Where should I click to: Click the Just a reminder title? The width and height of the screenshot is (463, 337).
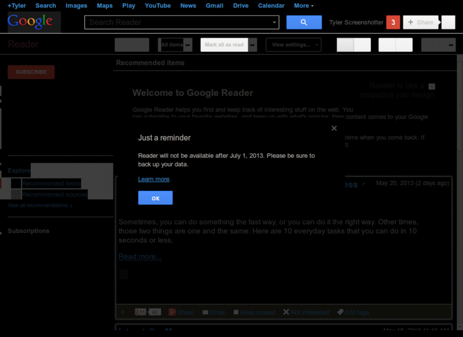pos(164,138)
